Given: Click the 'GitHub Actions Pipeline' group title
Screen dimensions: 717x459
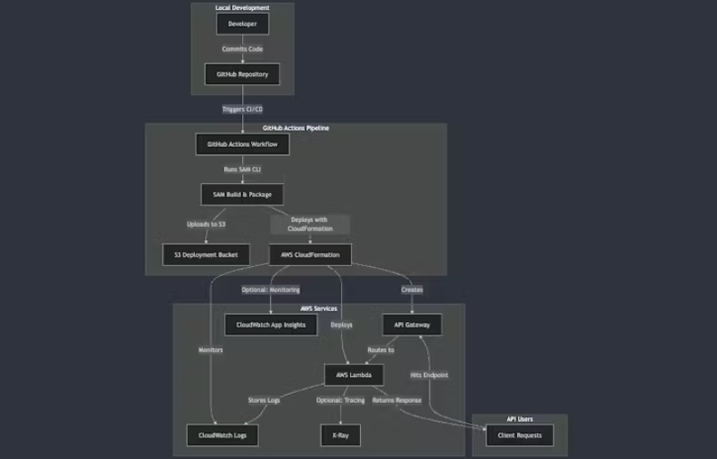Looking at the screenshot, I should pyautogui.click(x=296, y=128).
